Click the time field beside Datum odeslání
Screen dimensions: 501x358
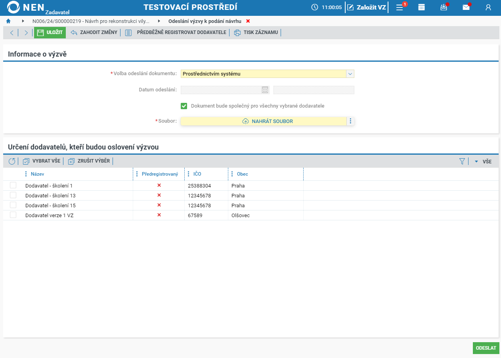(x=314, y=90)
